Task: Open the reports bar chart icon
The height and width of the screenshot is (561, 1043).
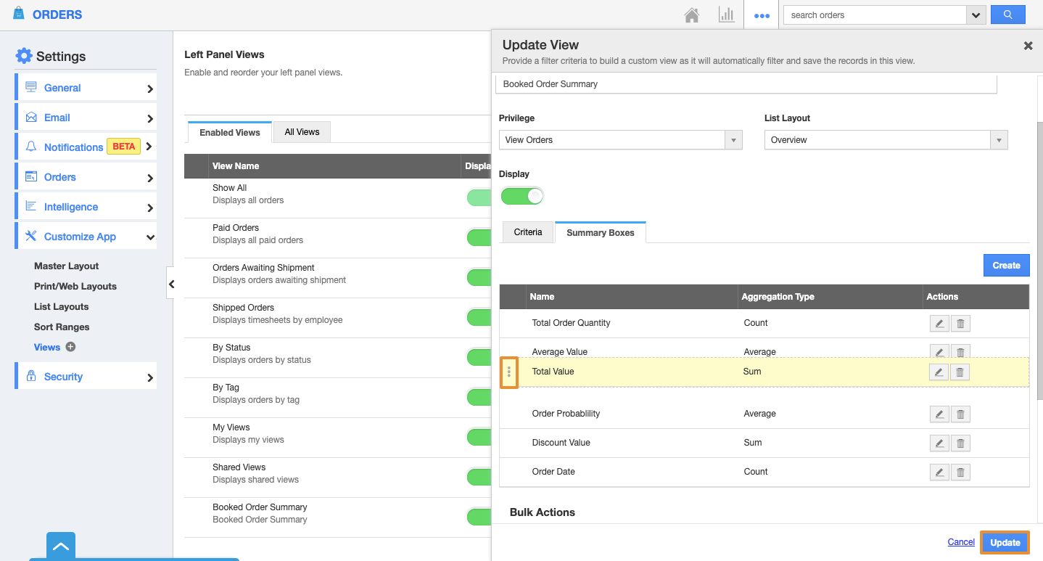Action: pyautogui.click(x=726, y=15)
